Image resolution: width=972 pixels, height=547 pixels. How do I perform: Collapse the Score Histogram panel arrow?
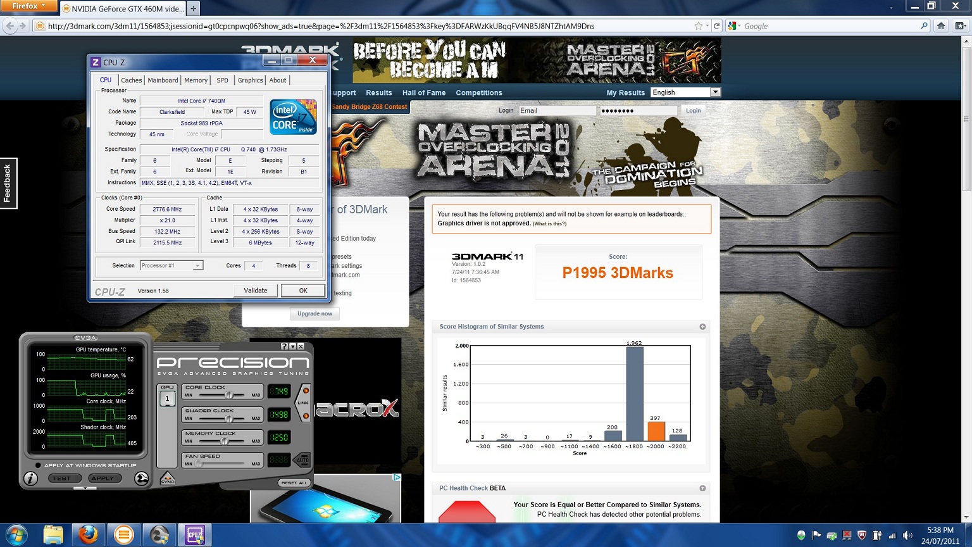coord(702,327)
